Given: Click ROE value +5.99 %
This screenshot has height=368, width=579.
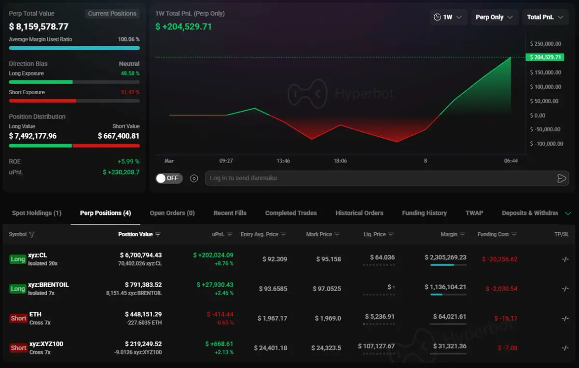Looking at the screenshot, I should tap(128, 161).
